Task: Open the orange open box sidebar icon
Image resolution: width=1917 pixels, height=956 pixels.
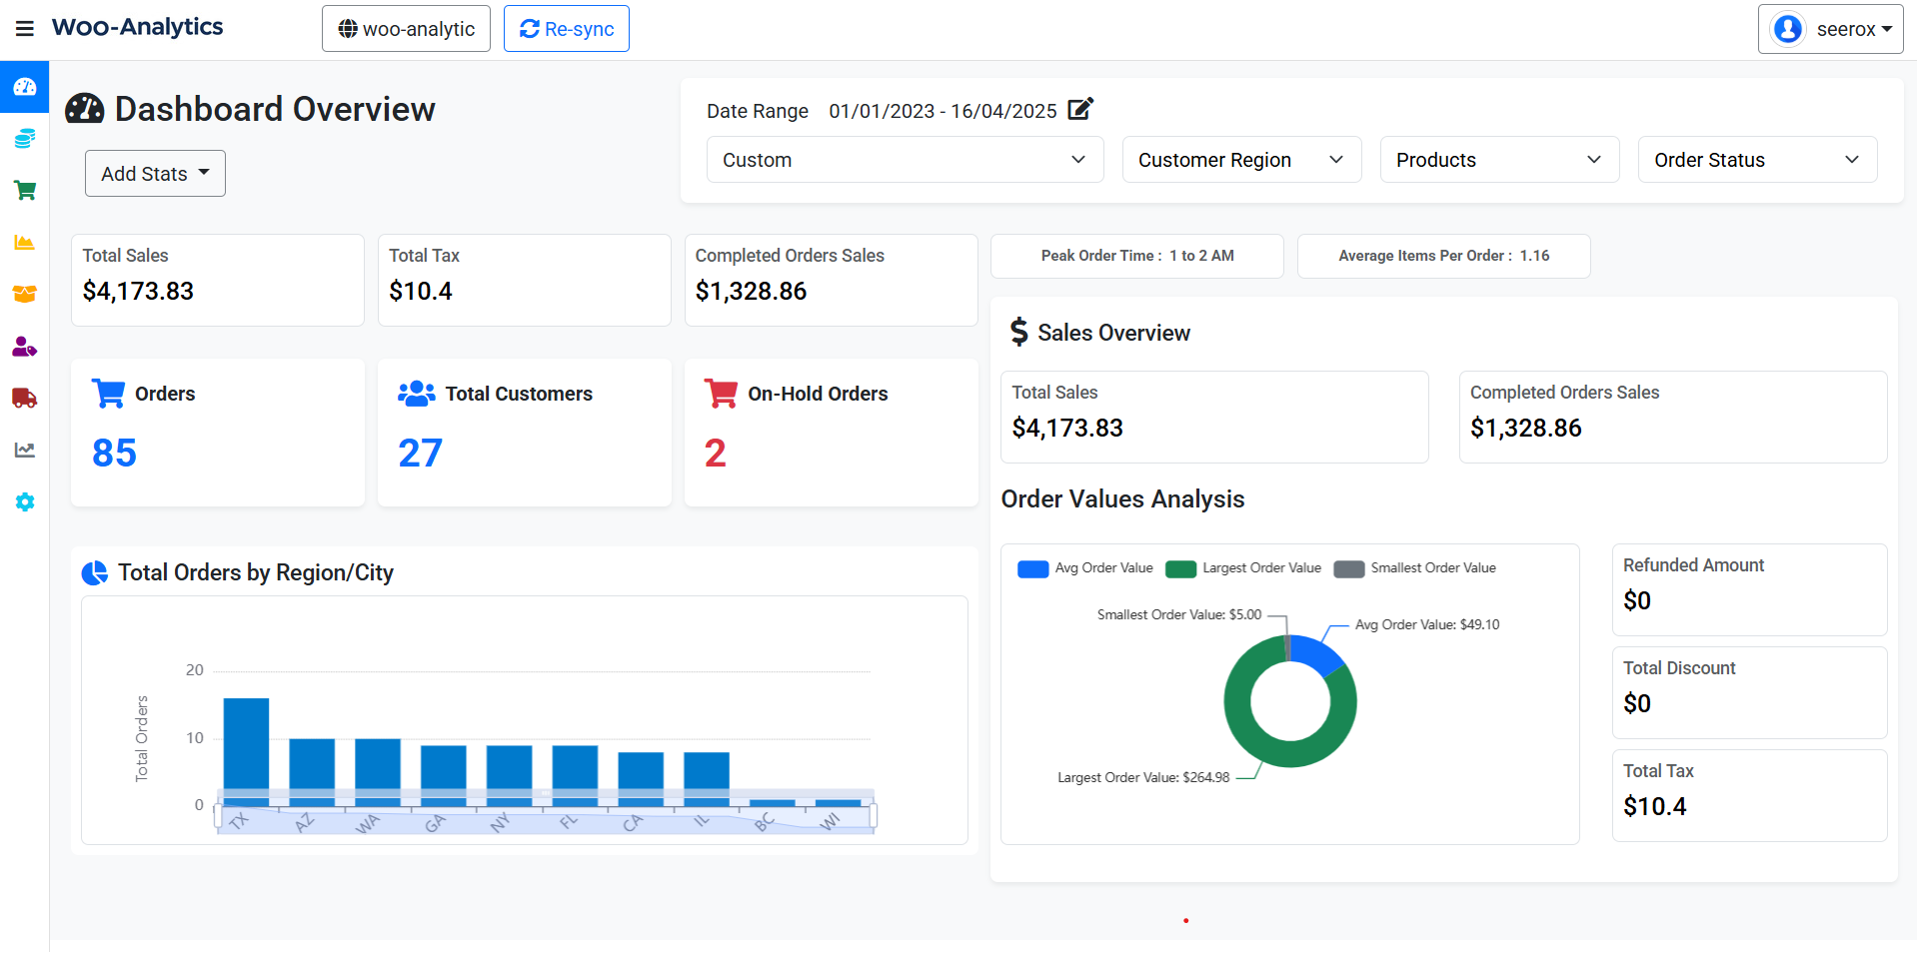Action: point(25,294)
